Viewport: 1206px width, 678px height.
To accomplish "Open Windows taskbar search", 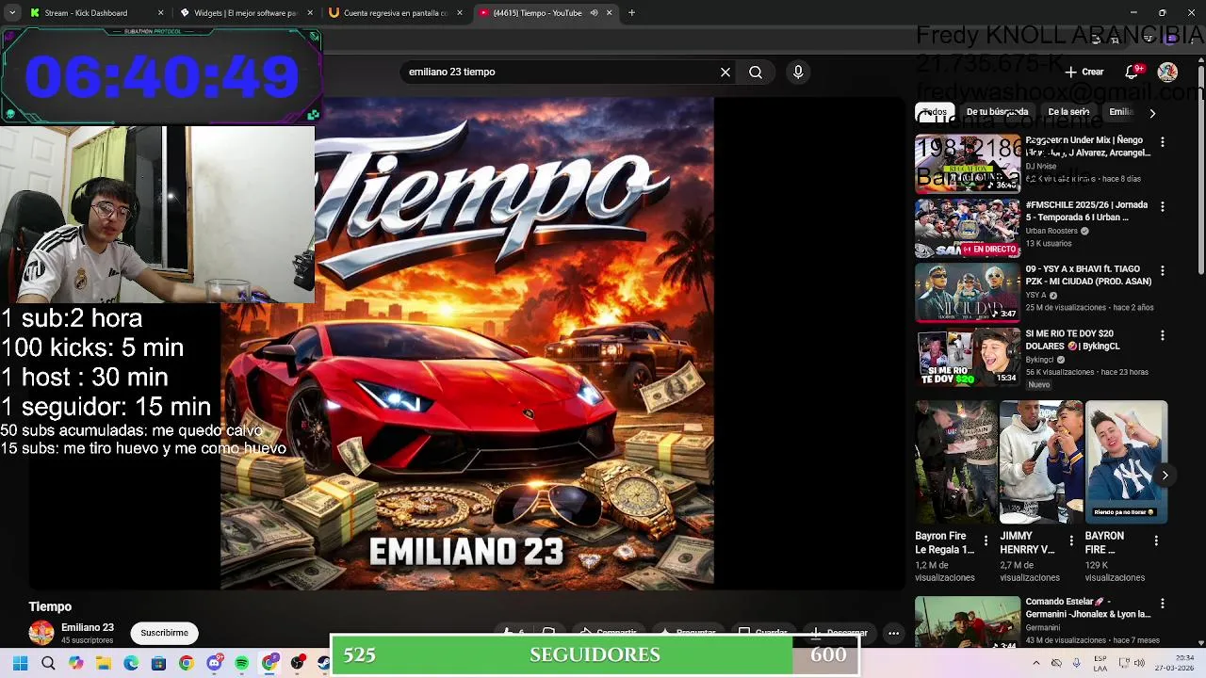I will click(x=48, y=664).
